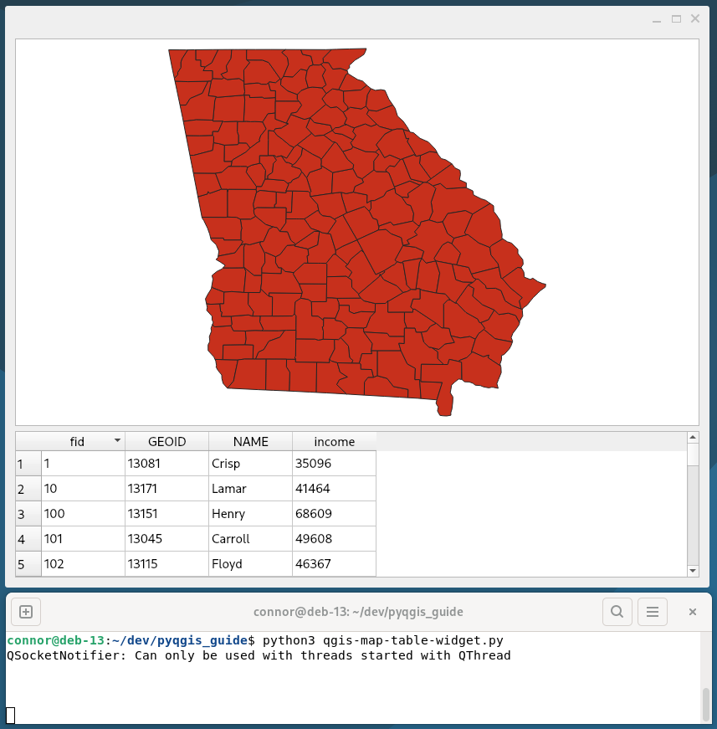Click the terminal's vertical scrollbar
This screenshot has width=717, height=729.
coord(706,701)
